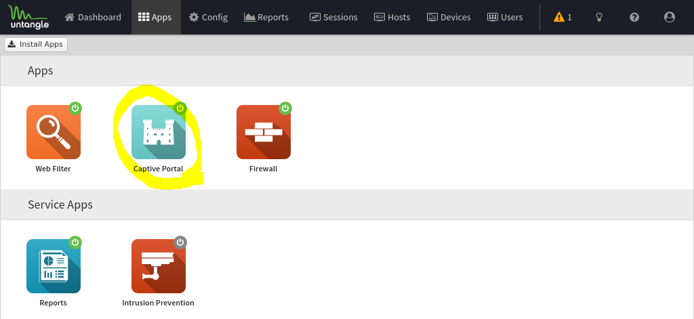
Task: Click Captive Portal power status indicator
Action: pos(180,108)
